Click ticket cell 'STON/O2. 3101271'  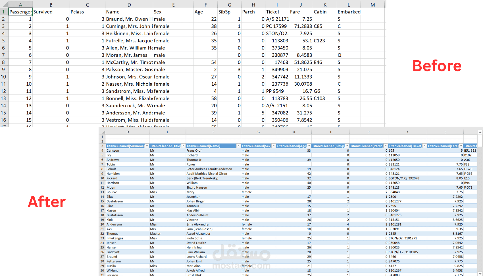tap(407, 238)
